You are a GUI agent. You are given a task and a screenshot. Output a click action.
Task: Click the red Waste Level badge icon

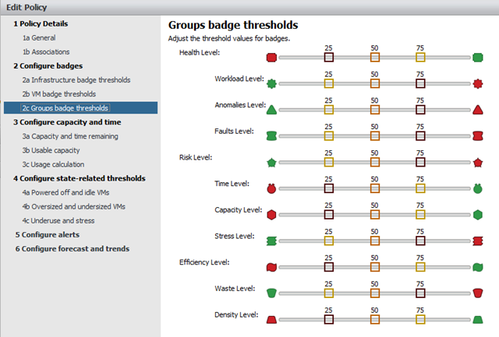coord(479,293)
